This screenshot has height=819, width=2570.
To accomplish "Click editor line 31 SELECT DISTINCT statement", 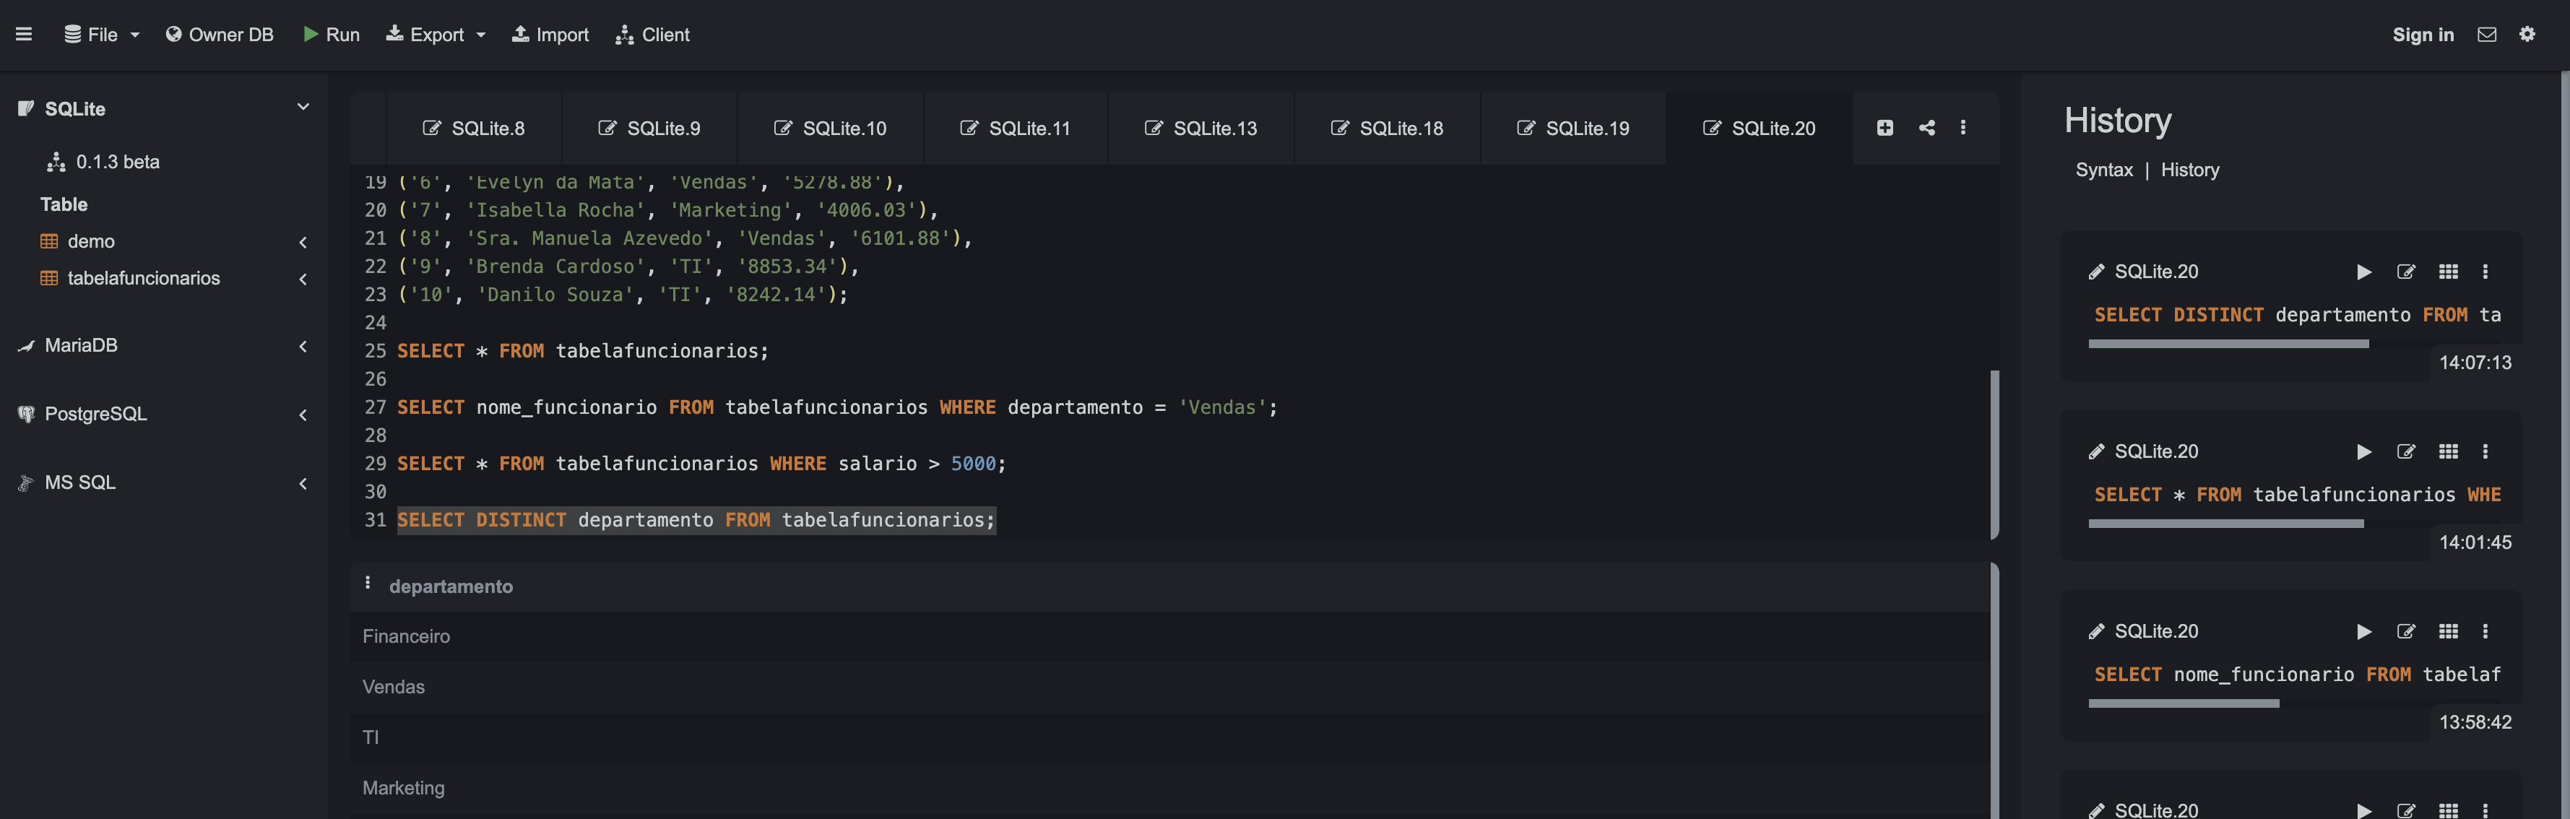I will [x=696, y=521].
